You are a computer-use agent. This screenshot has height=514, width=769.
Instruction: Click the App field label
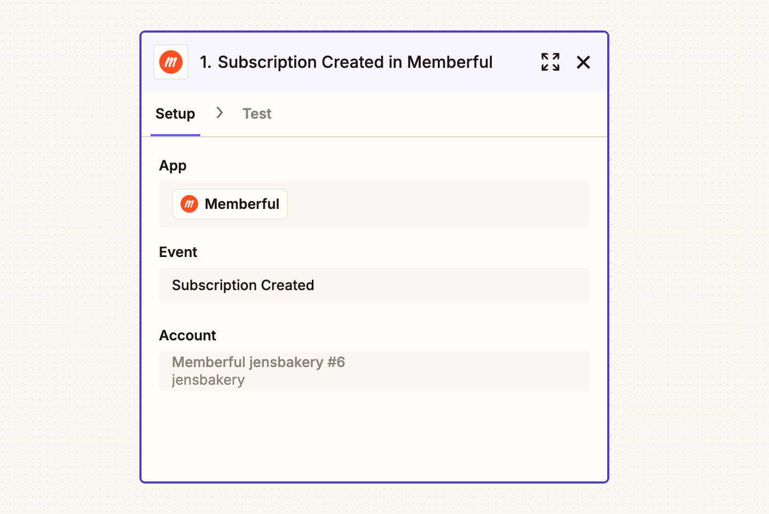click(x=172, y=166)
